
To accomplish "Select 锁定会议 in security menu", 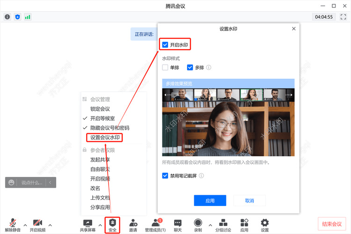I will 100,109.
